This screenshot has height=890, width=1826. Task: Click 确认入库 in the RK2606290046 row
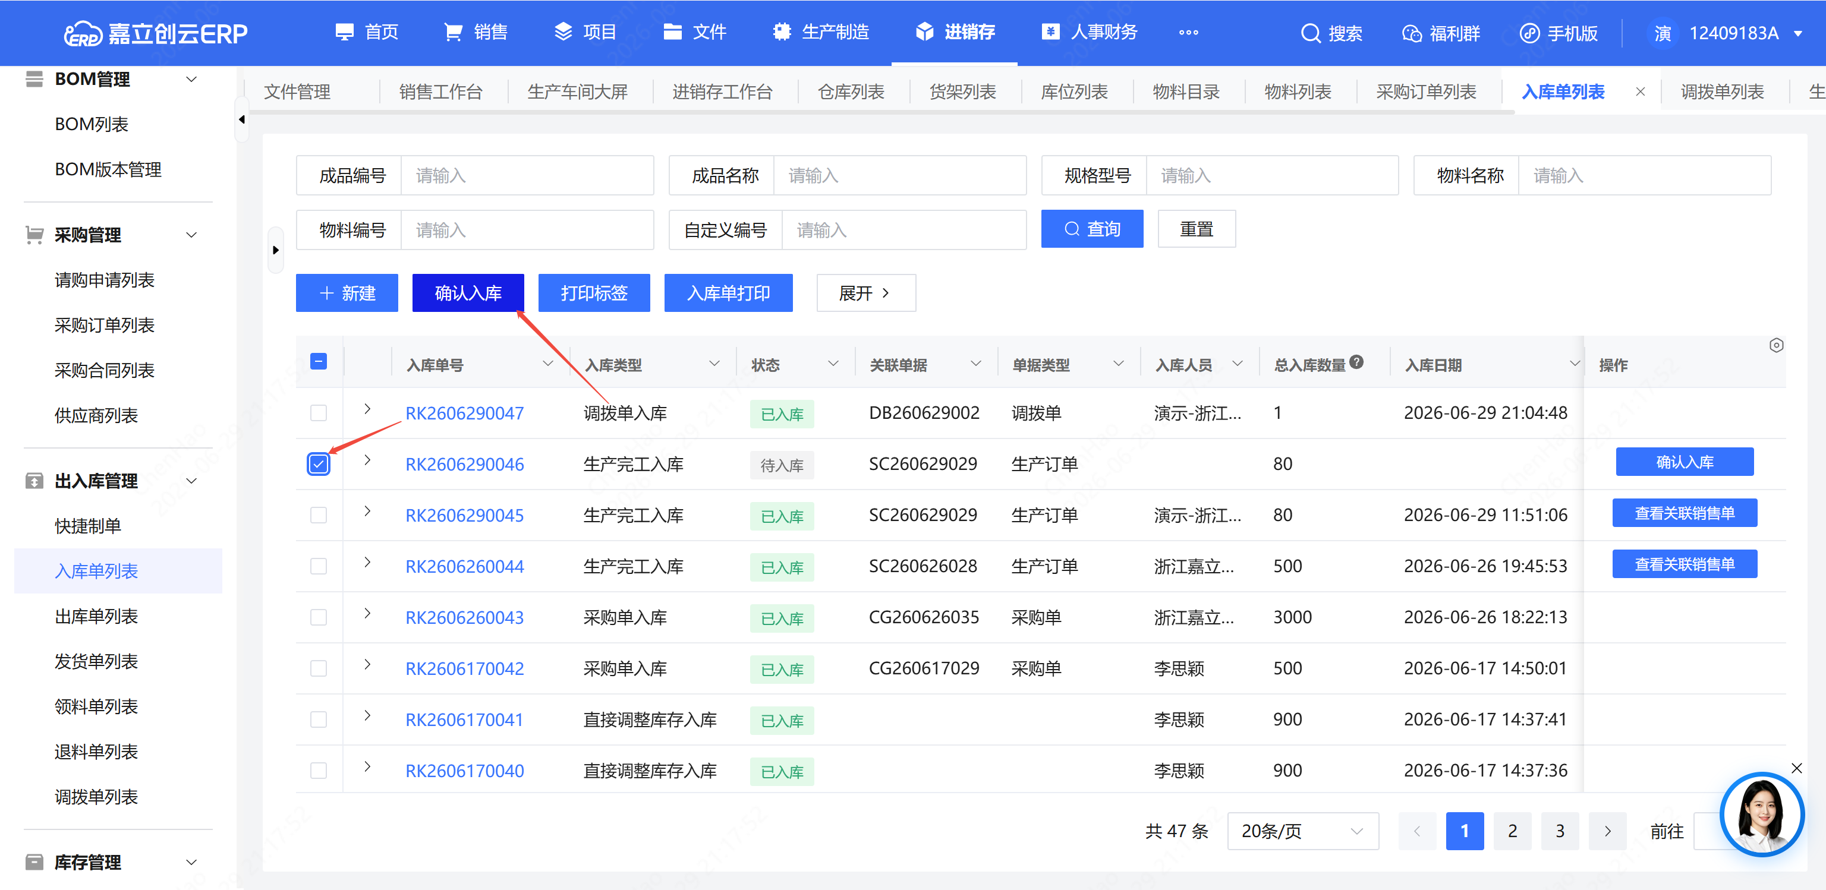pyautogui.click(x=1684, y=462)
